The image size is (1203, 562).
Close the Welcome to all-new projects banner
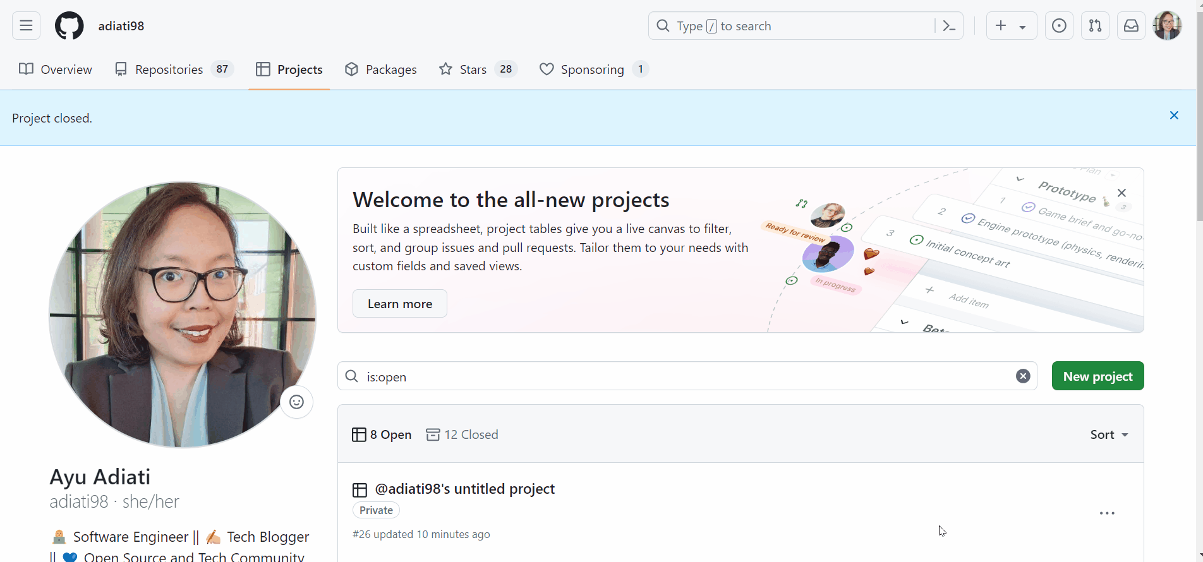[x=1122, y=193]
